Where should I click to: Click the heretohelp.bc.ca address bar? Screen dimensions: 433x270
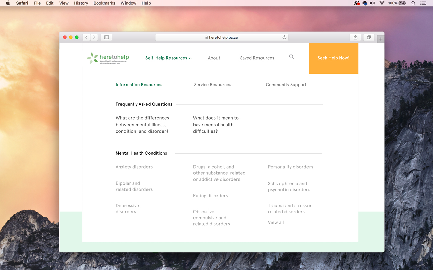222,37
